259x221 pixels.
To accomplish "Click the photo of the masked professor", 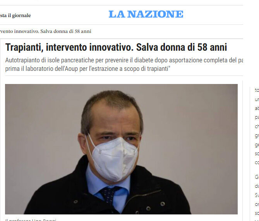I will [121, 149].
